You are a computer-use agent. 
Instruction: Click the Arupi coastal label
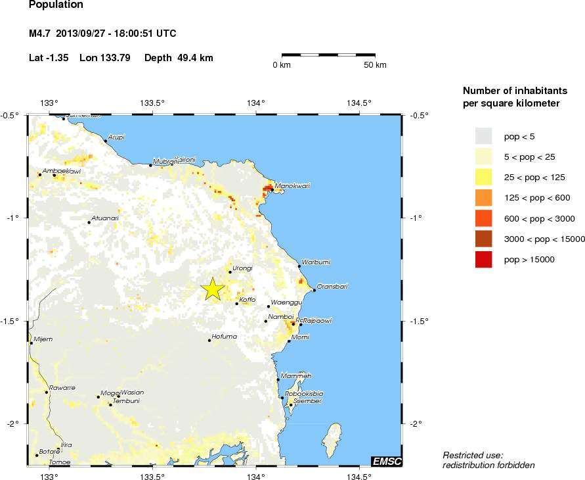tap(116, 137)
